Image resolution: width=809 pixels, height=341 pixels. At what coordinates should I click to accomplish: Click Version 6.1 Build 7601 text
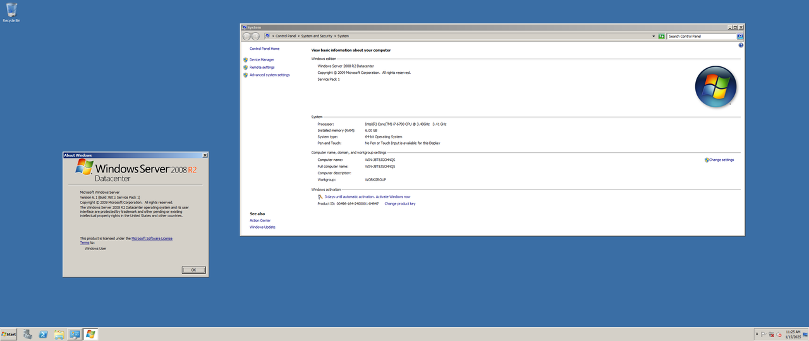point(110,197)
